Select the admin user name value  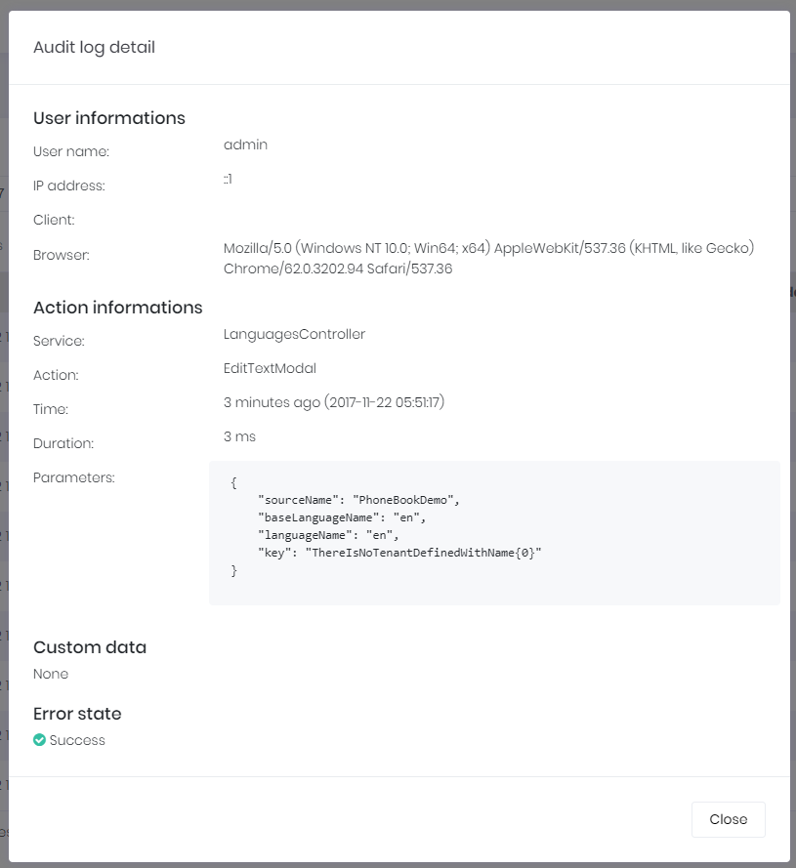245,145
